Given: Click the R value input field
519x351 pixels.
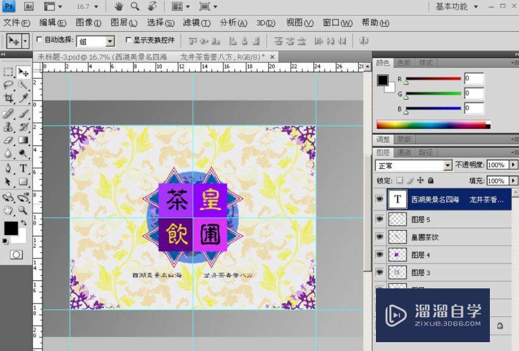Looking at the screenshot, I should point(473,78).
